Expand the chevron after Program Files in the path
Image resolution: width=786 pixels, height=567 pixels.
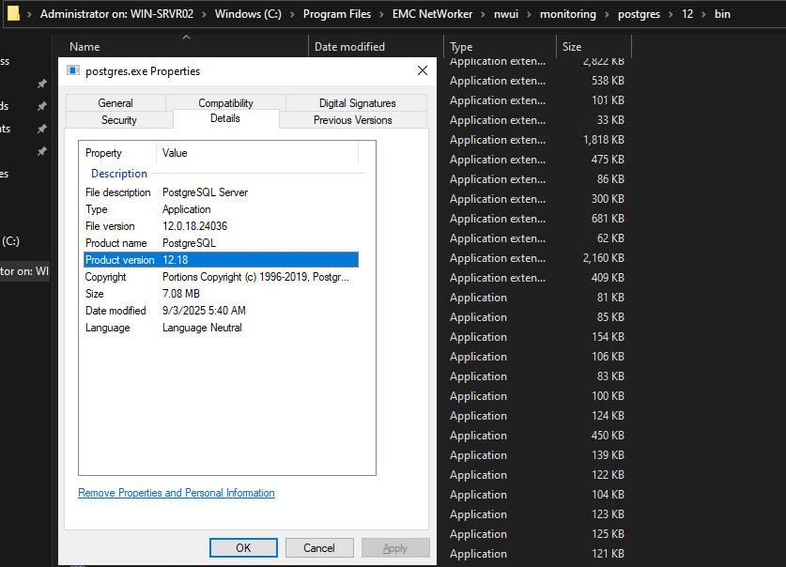click(x=381, y=14)
